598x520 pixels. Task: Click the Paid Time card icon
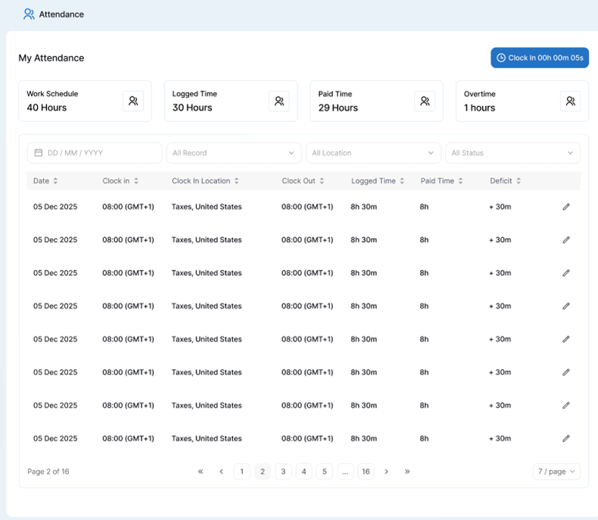[x=425, y=101]
